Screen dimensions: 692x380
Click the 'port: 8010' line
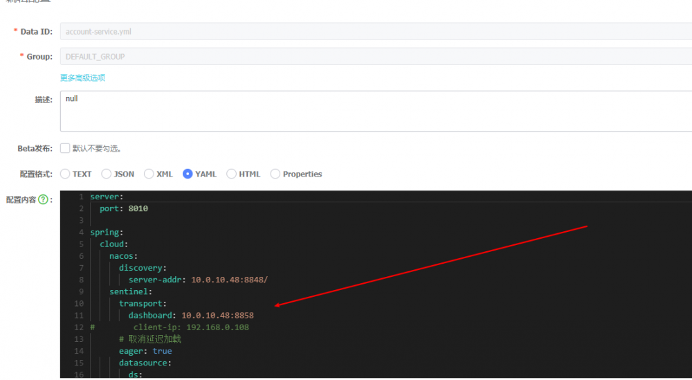(124, 208)
